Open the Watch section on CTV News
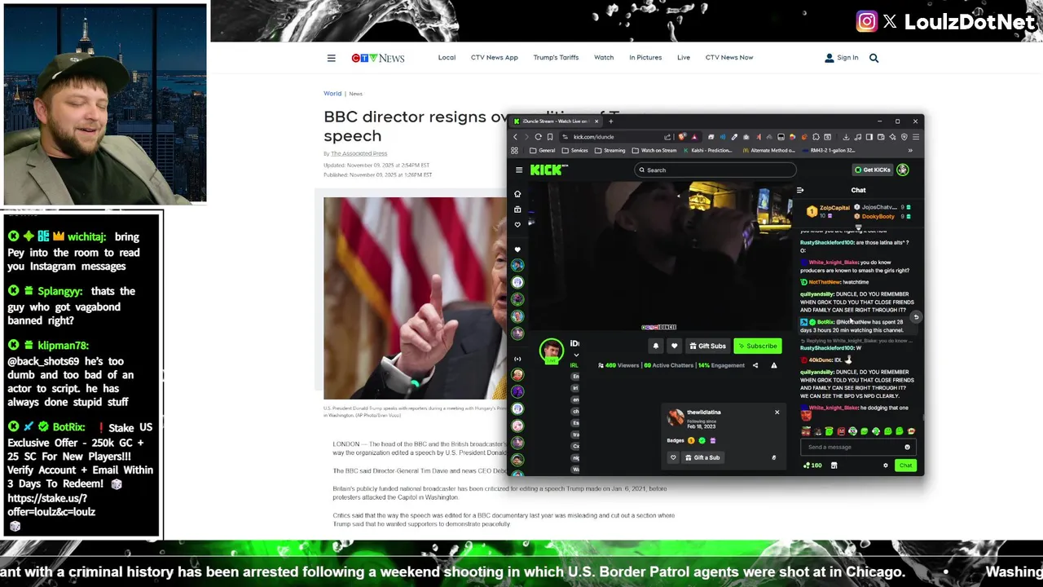Image resolution: width=1043 pixels, height=587 pixels. pyautogui.click(x=604, y=58)
